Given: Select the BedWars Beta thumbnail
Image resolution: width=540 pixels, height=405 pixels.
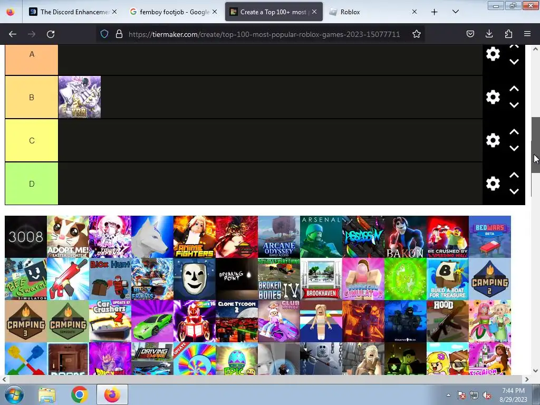Looking at the screenshot, I should 490,237.
